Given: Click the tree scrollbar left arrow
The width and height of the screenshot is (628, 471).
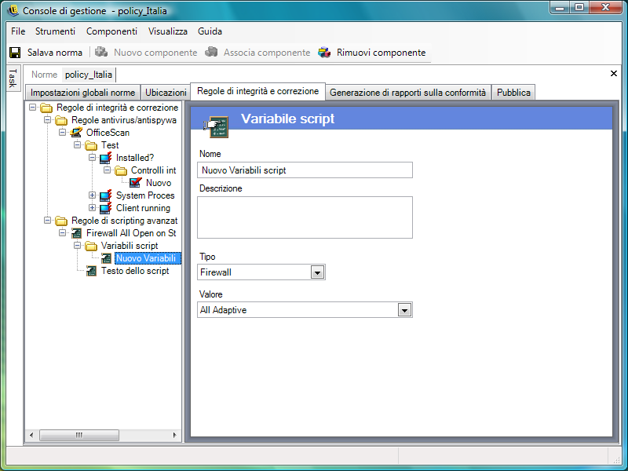Looking at the screenshot, I should pyautogui.click(x=31, y=435).
